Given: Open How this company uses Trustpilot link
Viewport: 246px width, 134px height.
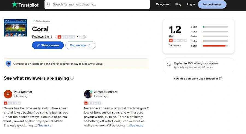Looking at the screenshot, I should click(x=196, y=79).
